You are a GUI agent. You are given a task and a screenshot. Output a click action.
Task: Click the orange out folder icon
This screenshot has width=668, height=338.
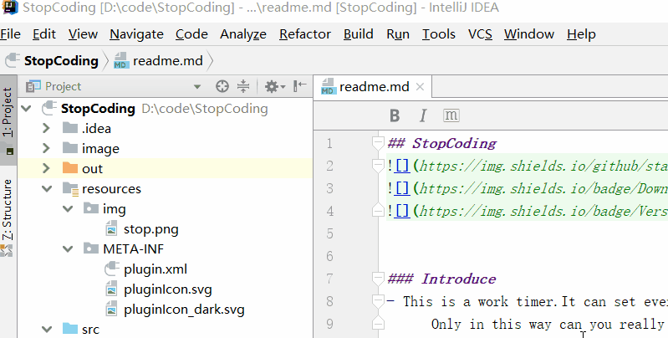(x=70, y=167)
